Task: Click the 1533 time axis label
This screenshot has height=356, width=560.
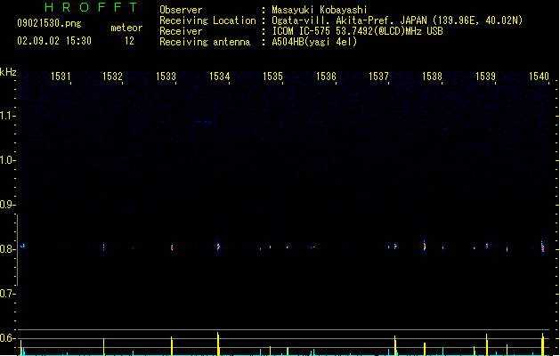Action: [166, 77]
